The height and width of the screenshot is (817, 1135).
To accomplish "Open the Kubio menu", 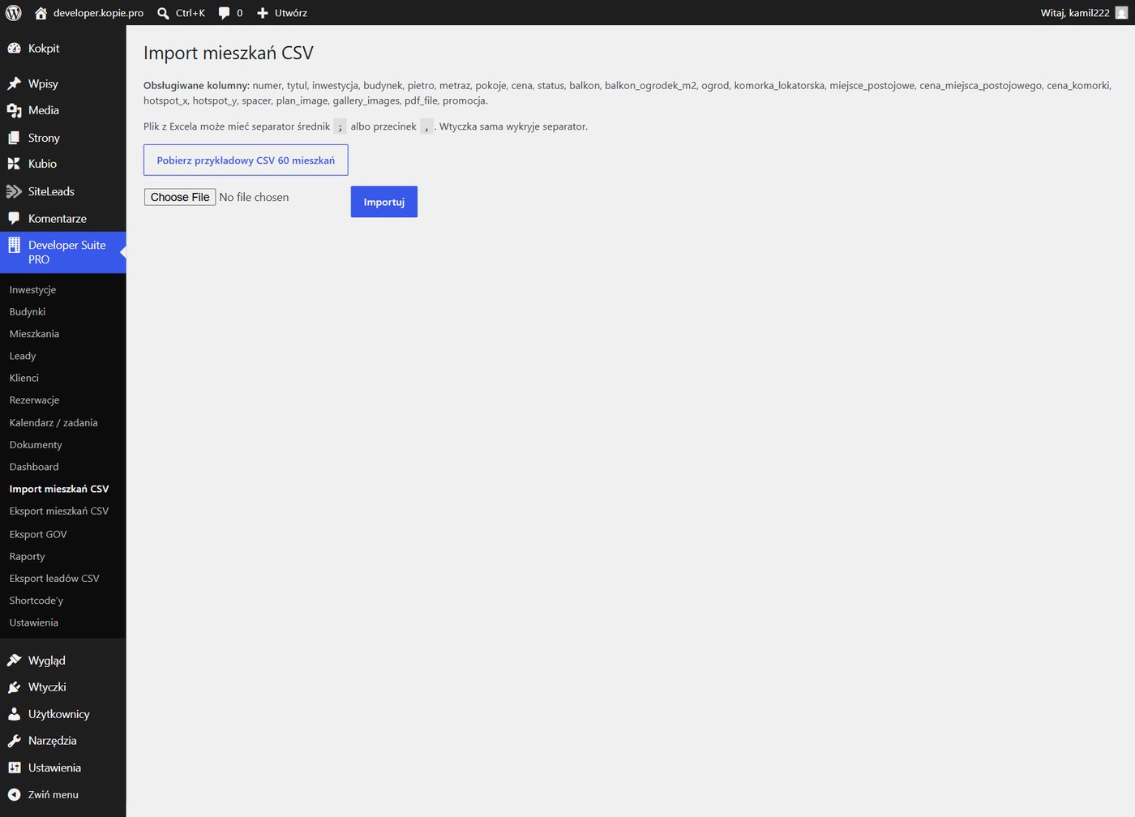I will [63, 164].
